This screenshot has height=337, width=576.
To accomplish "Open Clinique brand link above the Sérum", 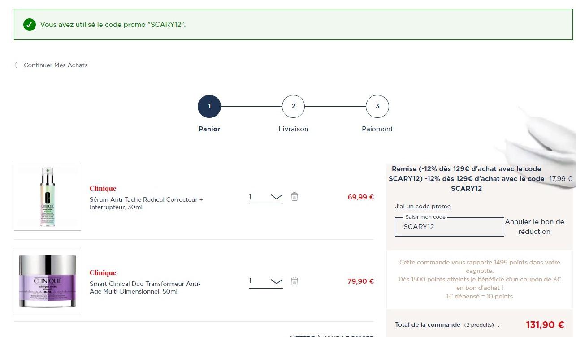I will [103, 189].
